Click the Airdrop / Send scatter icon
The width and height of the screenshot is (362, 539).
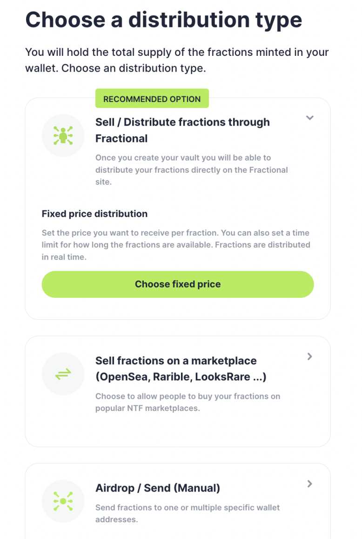coord(63,501)
